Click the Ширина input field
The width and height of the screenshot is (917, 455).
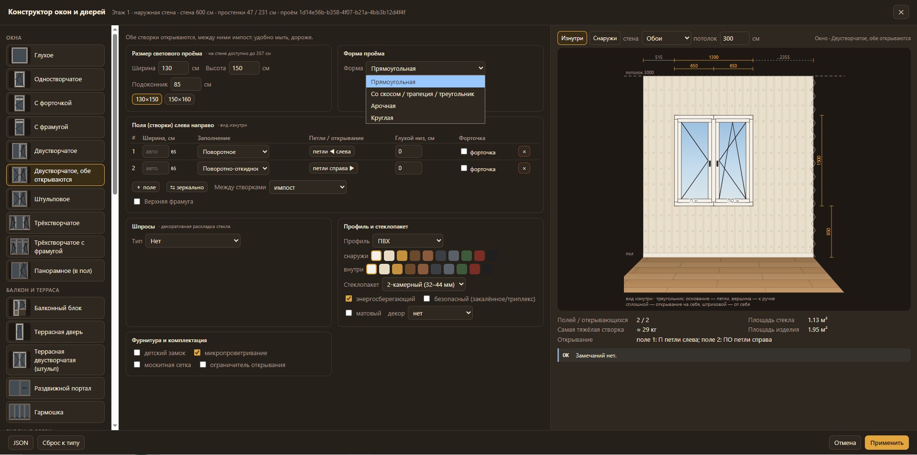[174, 68]
